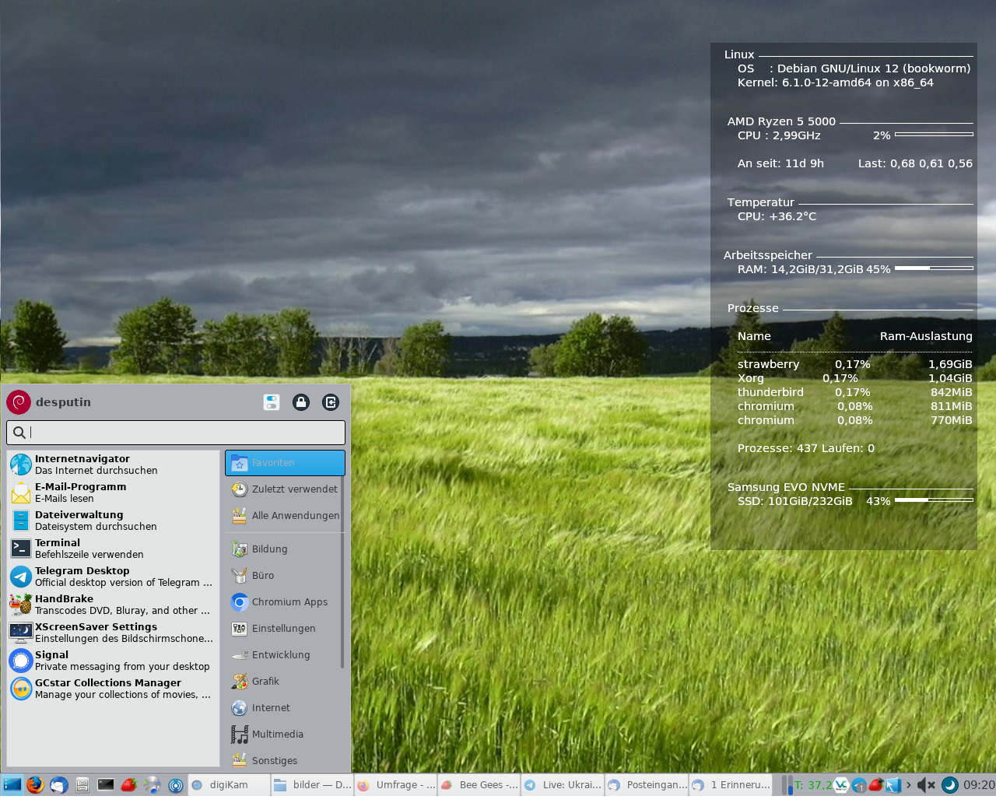Log out via the arrow icon next to the padlock

pyautogui.click(x=331, y=402)
